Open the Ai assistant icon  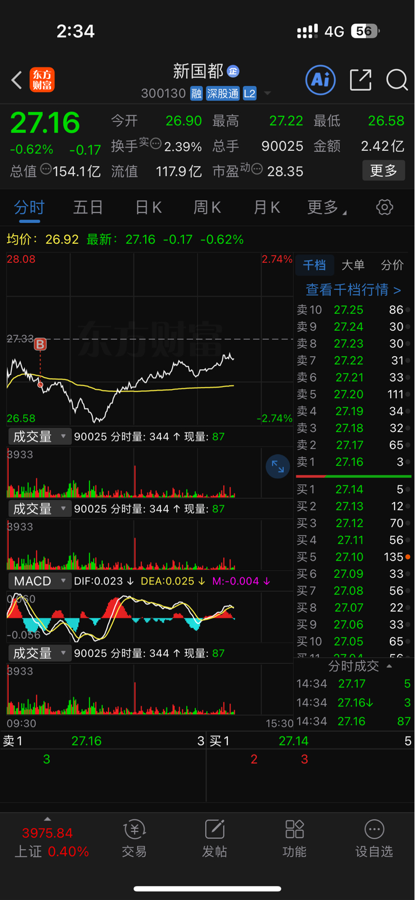point(321,80)
